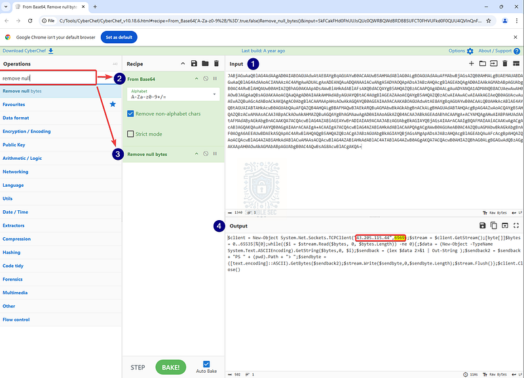Viewport: 524px width, 378px height.
Task: Focus the operations search field
Action: click(48, 78)
